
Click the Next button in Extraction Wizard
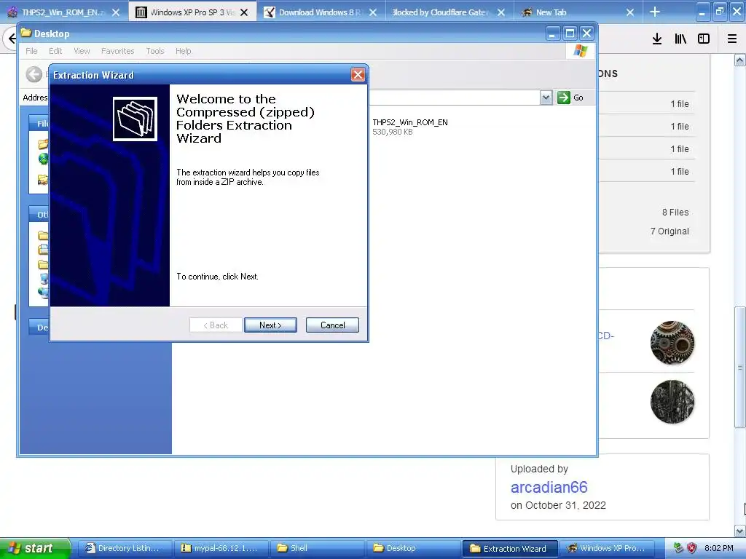tap(270, 325)
